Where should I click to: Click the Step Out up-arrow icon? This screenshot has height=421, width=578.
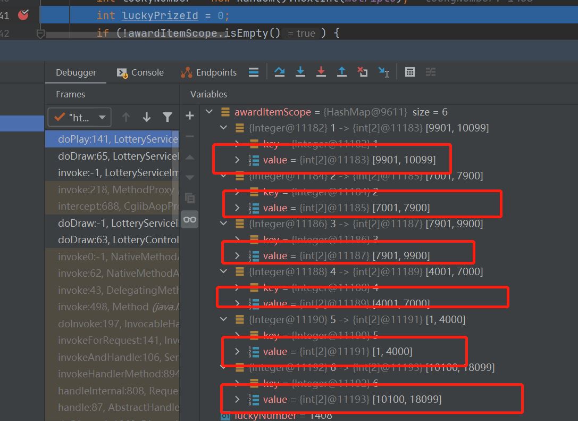342,72
